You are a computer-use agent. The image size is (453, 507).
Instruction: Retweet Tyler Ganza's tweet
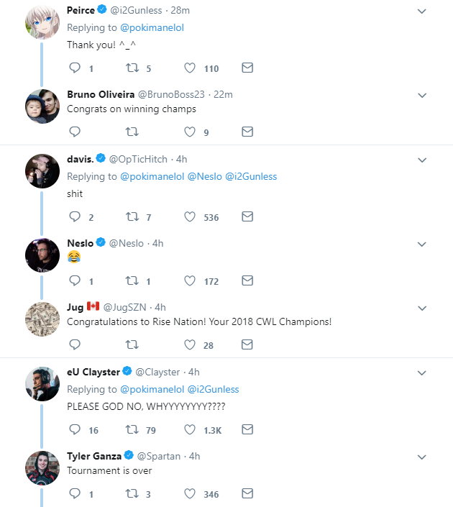pyautogui.click(x=132, y=493)
